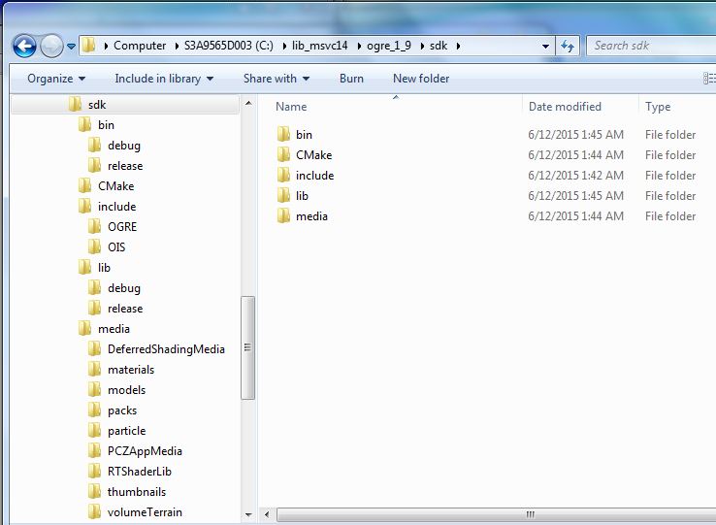Open the Share with menu
Viewport: 716px width, 525px height.
277,79
